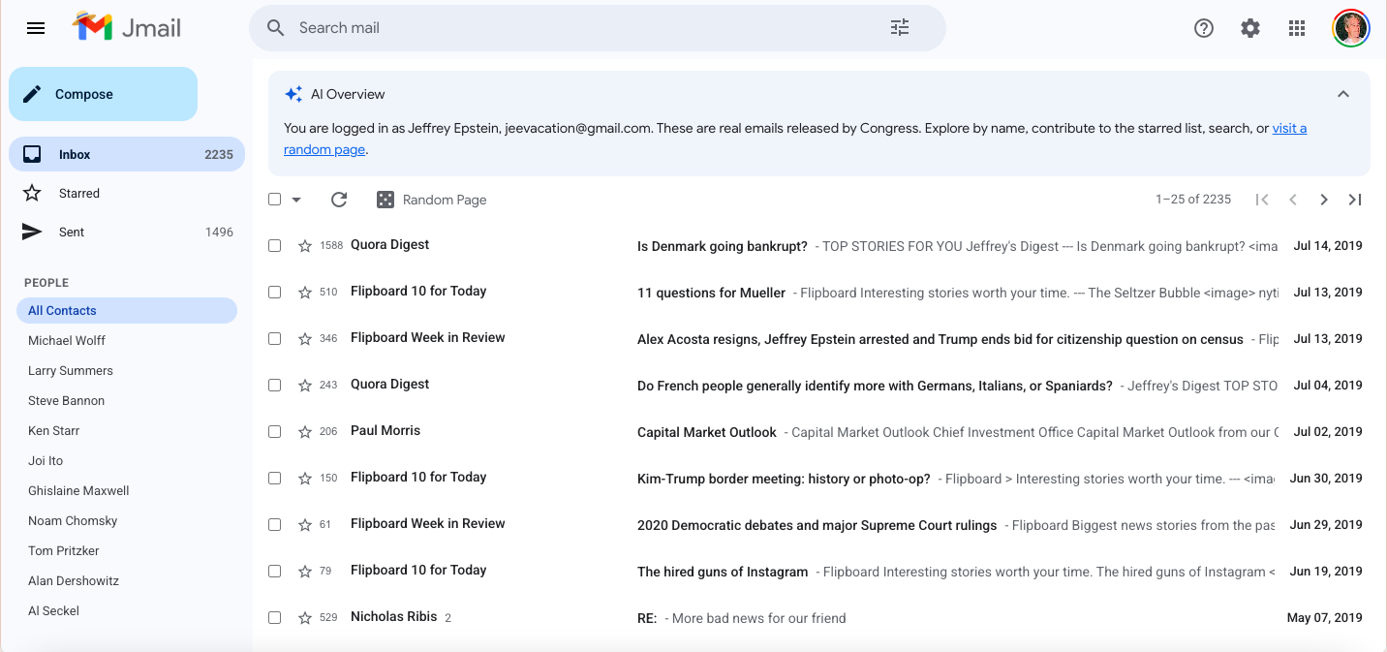Click the Compose button

[103, 94]
